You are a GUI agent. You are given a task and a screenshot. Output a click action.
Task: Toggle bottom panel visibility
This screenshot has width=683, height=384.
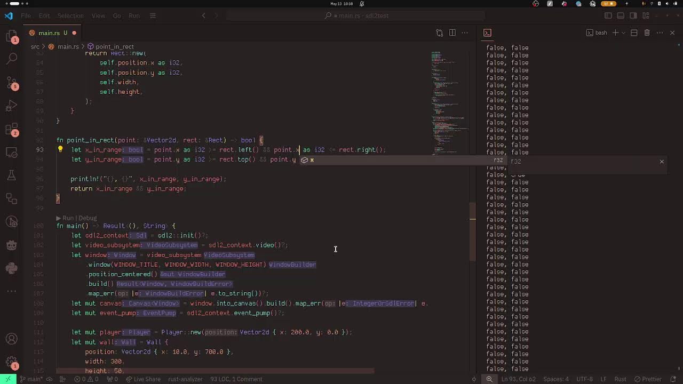621,15
